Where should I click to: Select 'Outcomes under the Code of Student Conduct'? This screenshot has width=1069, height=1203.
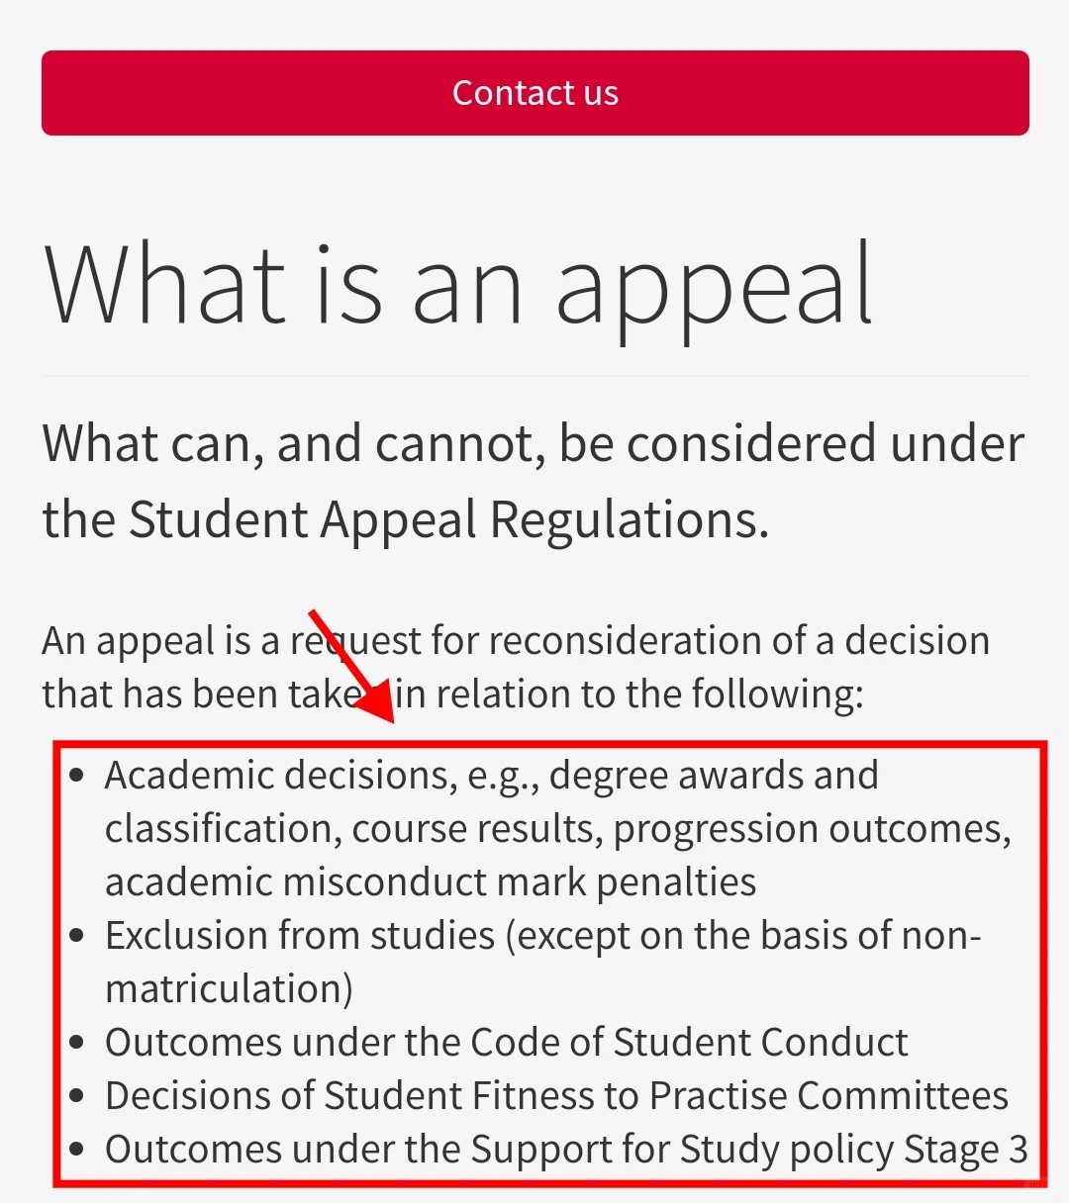coord(507,1043)
